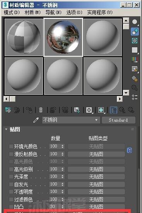The width and height of the screenshot is (142, 213).
Task: Click the sample slots scroll-right arrow
Action: click(x=120, y=99)
